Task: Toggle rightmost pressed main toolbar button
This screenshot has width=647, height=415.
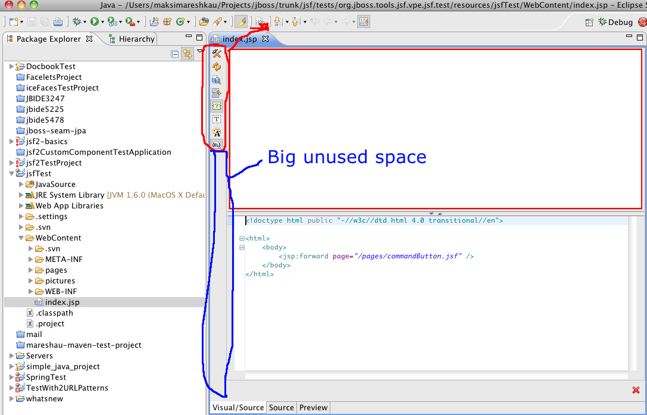Action: pos(364,21)
